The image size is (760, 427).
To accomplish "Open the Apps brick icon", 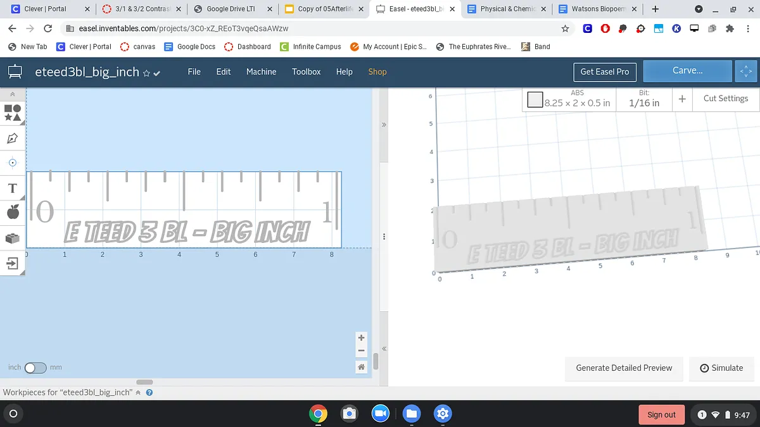I will click(13, 238).
